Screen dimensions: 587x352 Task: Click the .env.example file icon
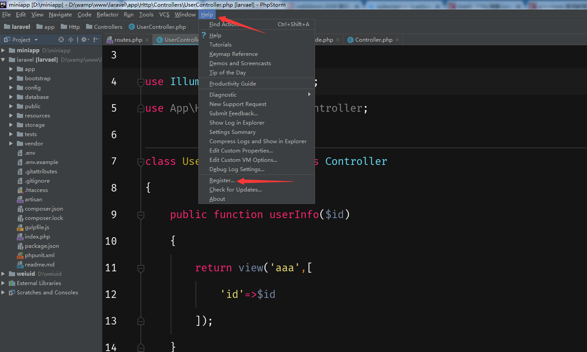coord(20,162)
